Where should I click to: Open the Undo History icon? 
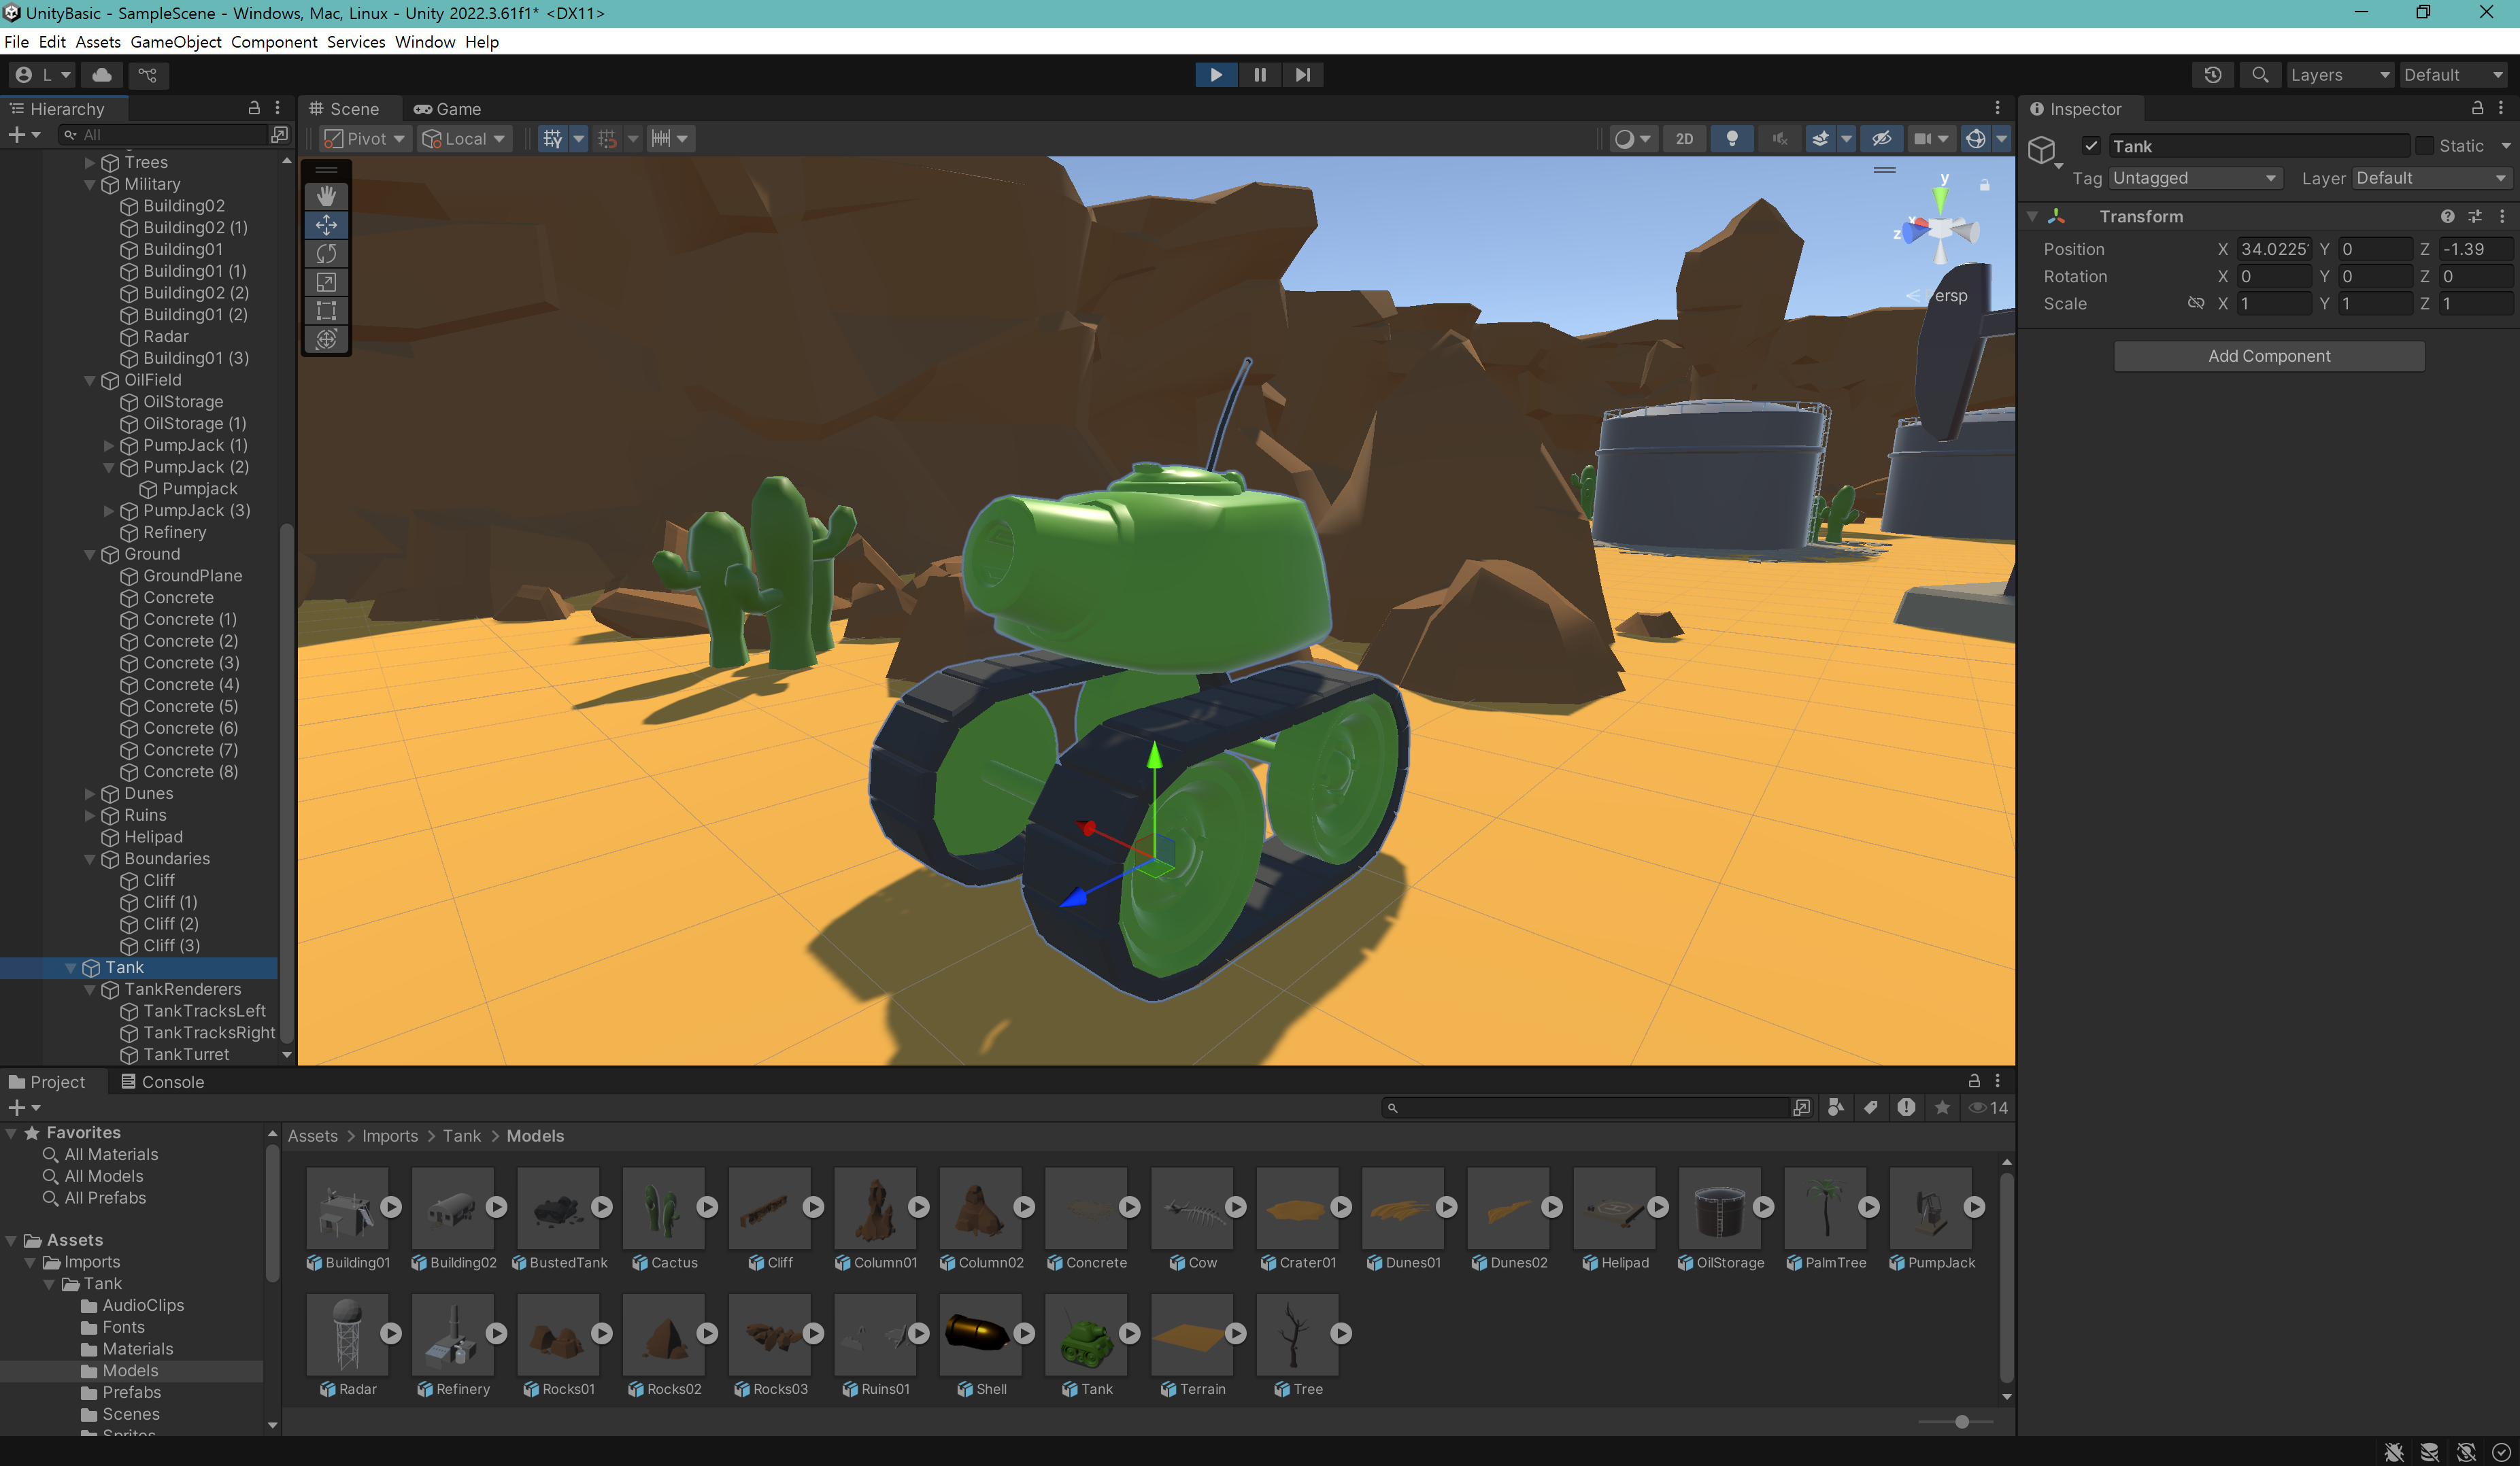point(2212,75)
